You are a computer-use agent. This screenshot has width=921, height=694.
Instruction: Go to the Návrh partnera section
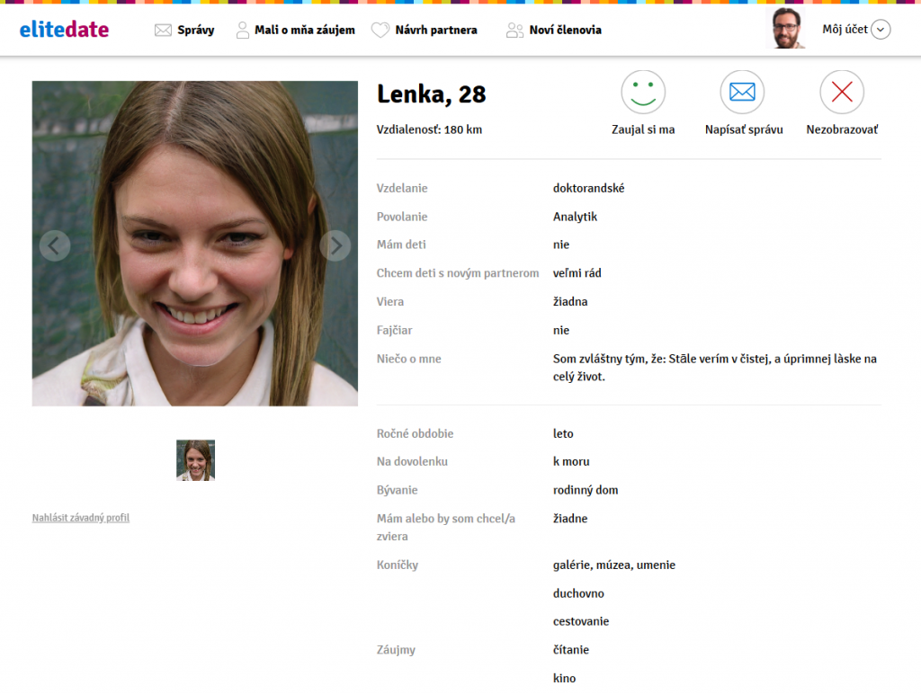(436, 30)
